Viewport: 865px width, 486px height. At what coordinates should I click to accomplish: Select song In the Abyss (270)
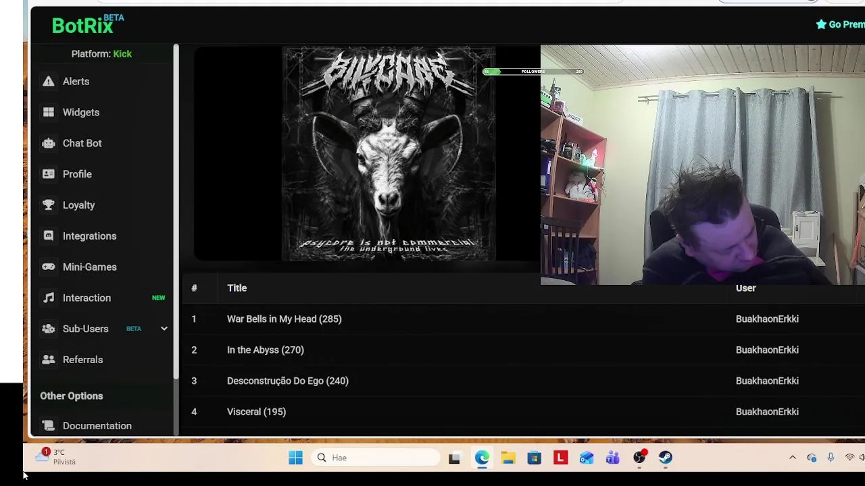point(266,350)
